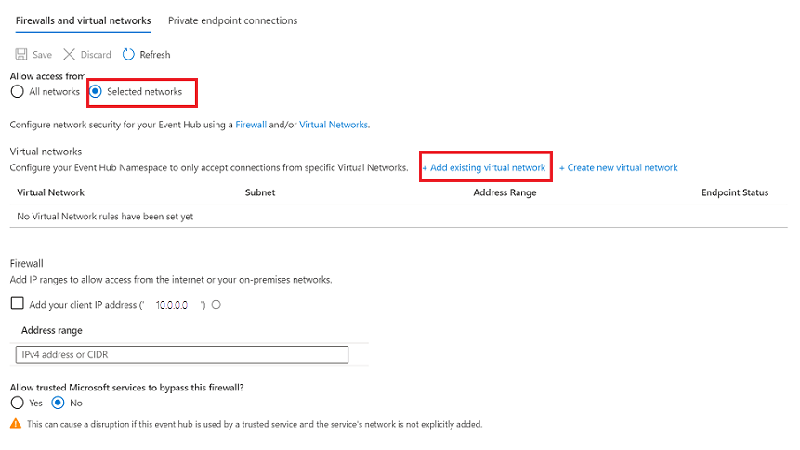Open the Firewall hyperlink
The image size is (800, 450).
(251, 124)
